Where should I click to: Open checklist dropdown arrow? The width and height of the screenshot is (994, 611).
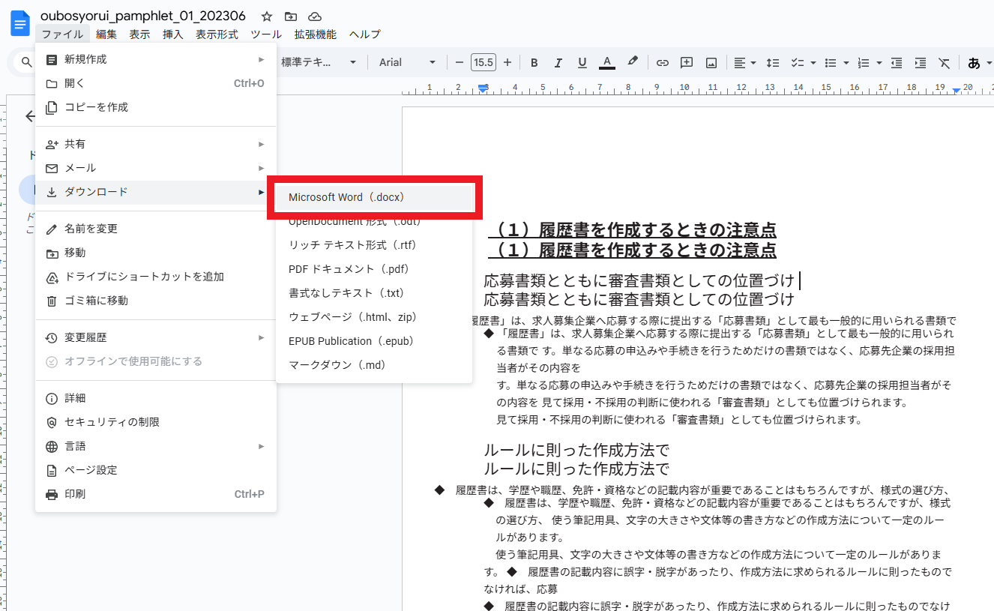813,62
